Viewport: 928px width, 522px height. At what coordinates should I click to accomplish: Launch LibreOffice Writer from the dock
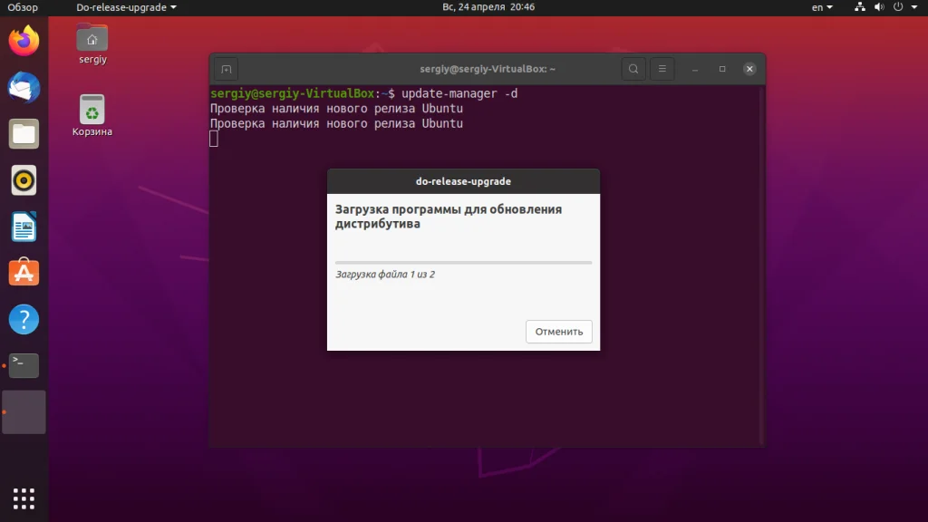click(x=23, y=227)
